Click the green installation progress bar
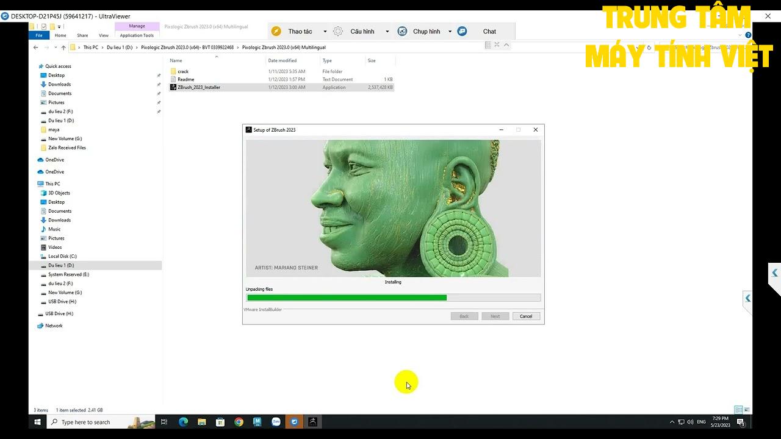The height and width of the screenshot is (439, 781). pos(393,298)
